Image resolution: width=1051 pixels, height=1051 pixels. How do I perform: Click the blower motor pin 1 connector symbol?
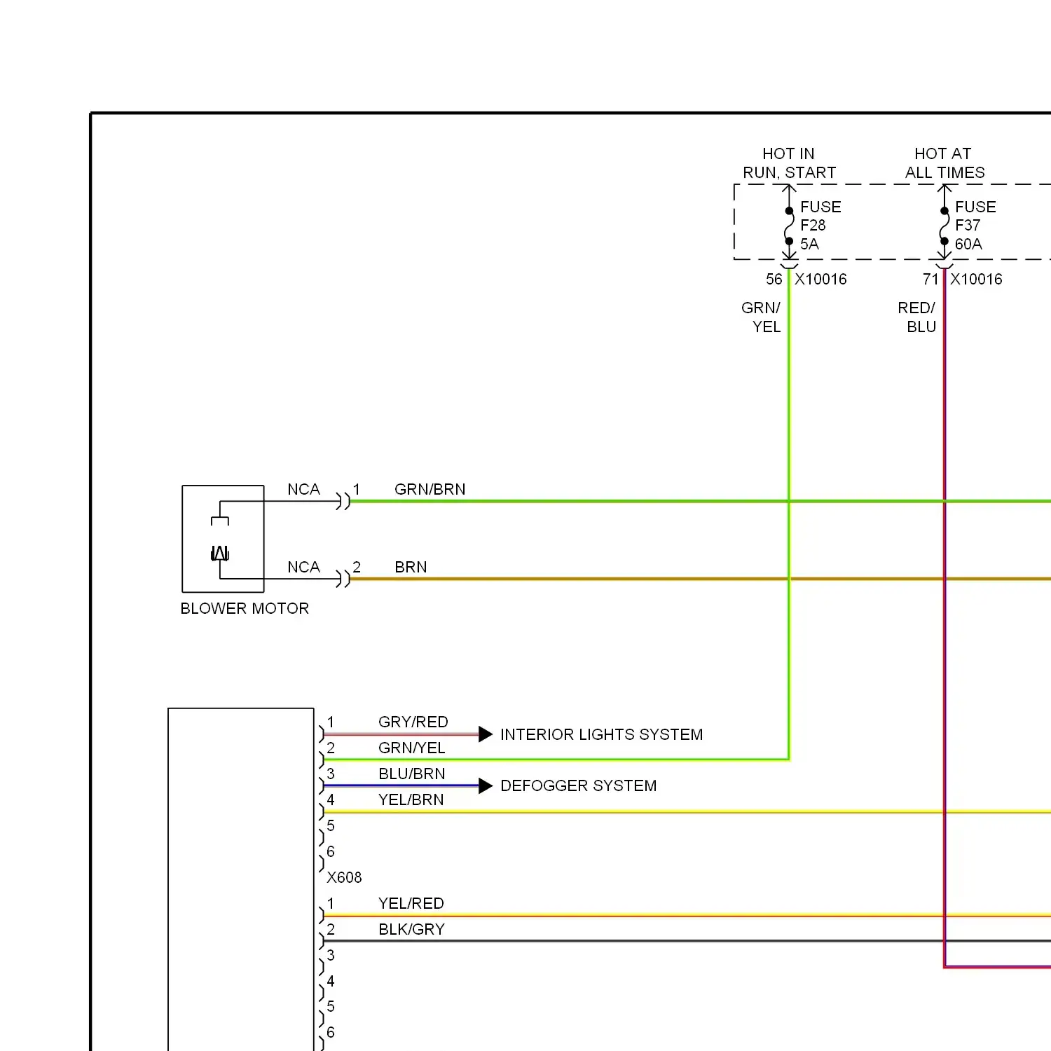(343, 501)
